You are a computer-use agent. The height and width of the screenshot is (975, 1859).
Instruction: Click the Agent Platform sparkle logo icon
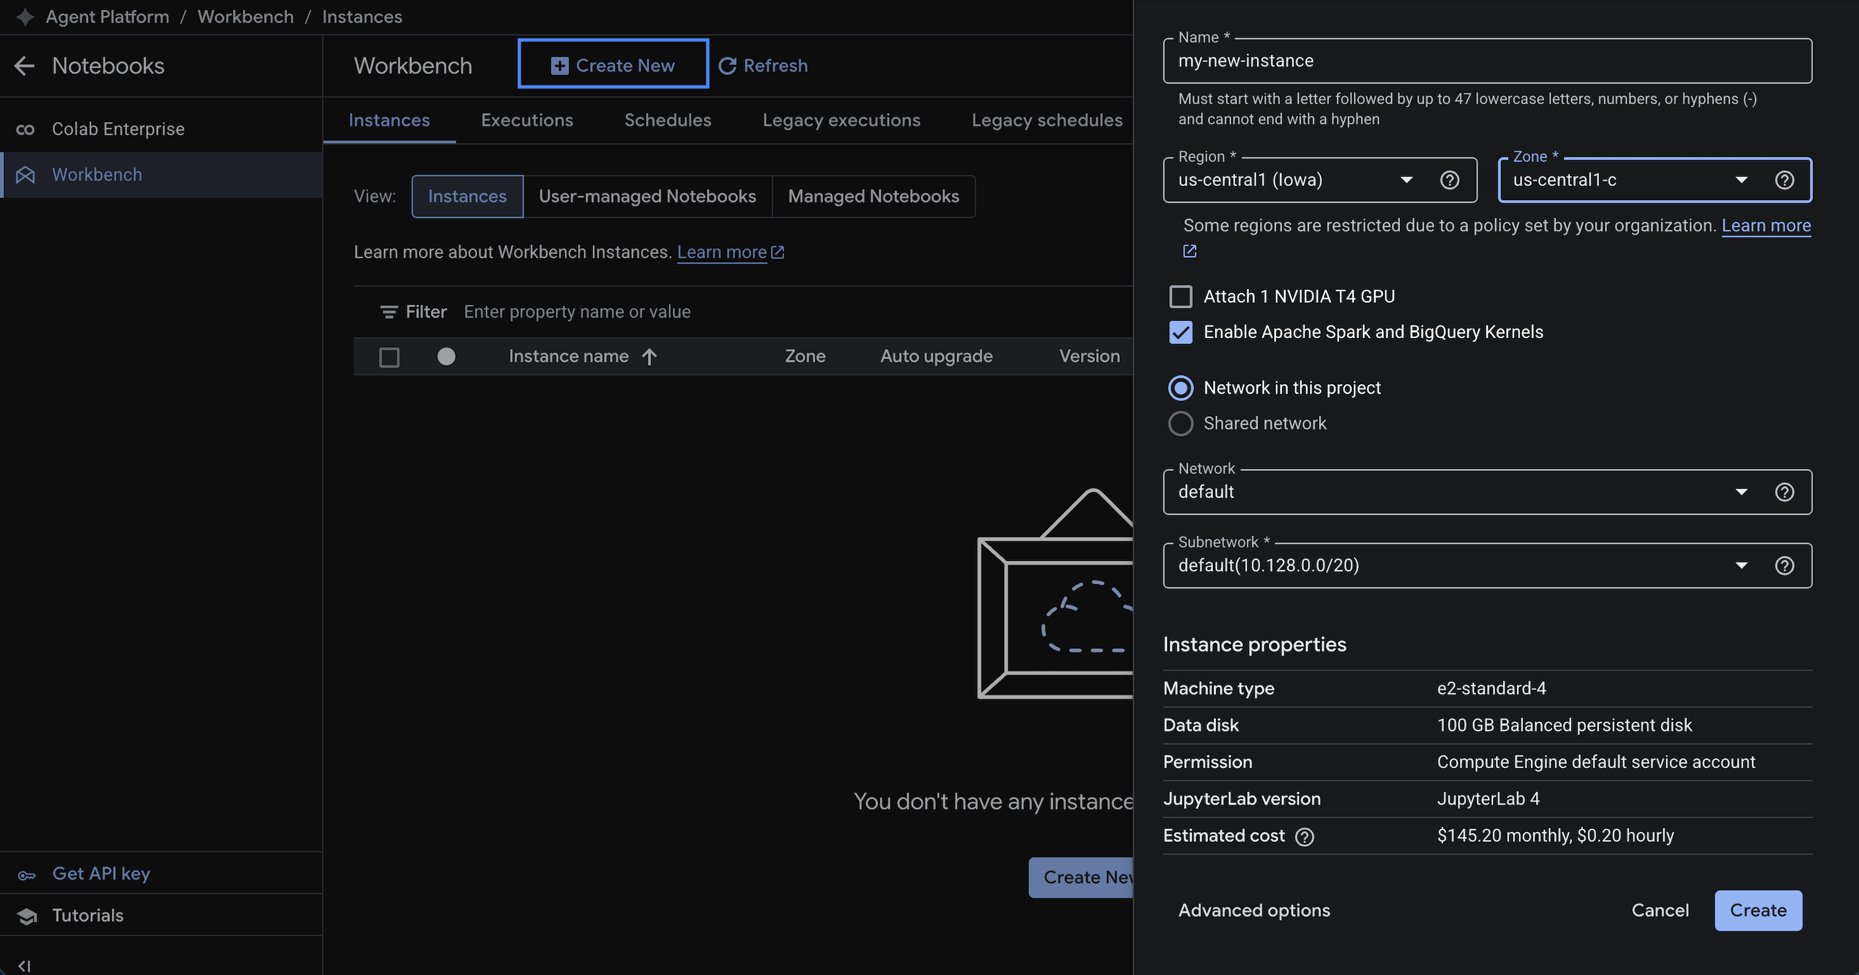point(25,17)
